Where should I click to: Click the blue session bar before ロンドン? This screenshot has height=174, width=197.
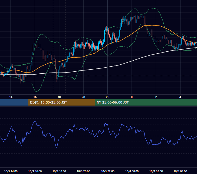[x=14, y=102]
